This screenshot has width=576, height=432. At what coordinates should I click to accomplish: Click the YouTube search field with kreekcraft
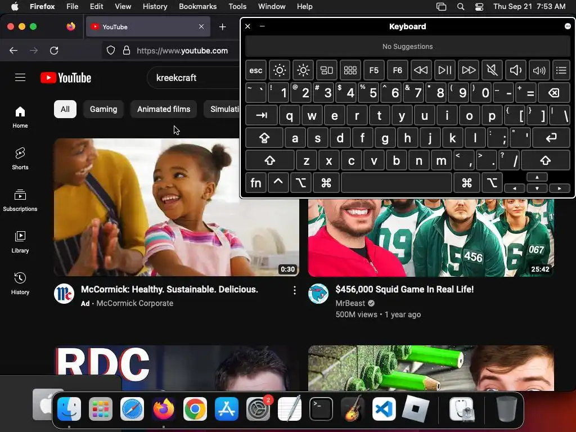point(193,78)
